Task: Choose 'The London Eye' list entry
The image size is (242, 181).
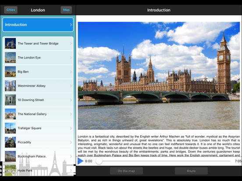Action: click(x=38, y=58)
